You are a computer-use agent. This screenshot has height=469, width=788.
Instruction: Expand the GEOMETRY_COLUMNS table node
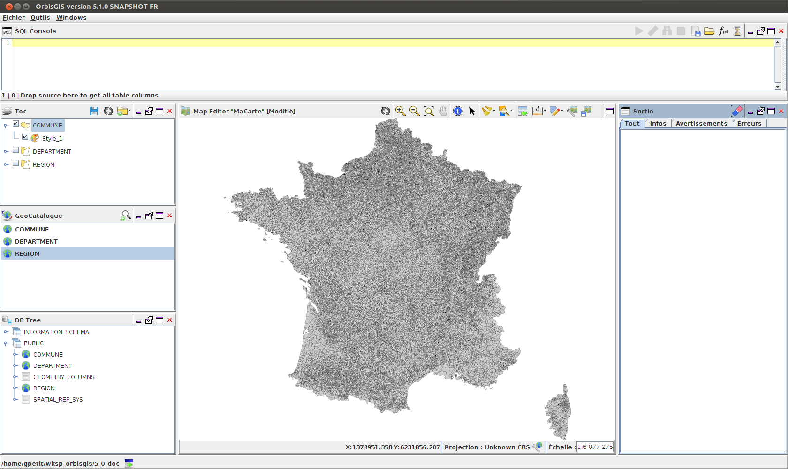point(15,377)
